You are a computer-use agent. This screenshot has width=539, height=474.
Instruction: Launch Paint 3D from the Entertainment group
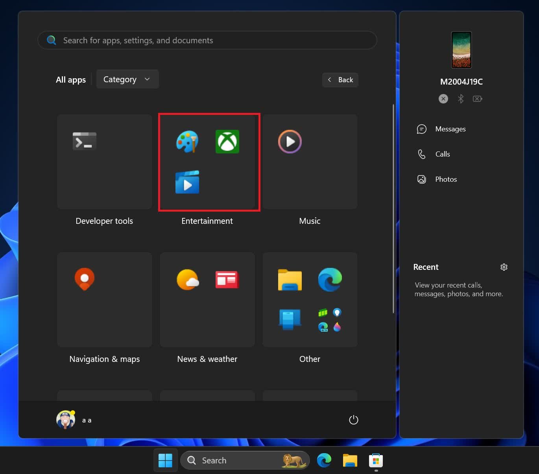pos(187,142)
